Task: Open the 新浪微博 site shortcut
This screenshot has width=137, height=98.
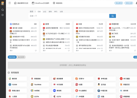Action: 62,79
